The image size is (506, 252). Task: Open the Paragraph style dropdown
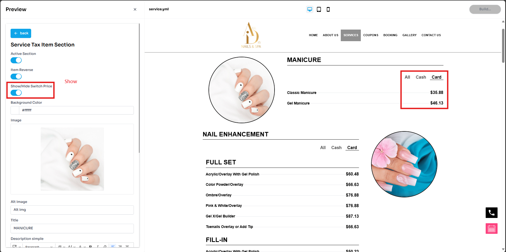pos(39,247)
